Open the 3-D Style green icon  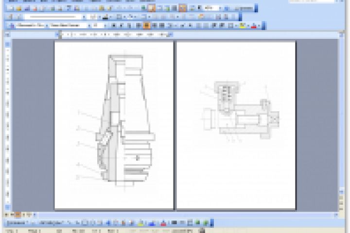pos(206,223)
